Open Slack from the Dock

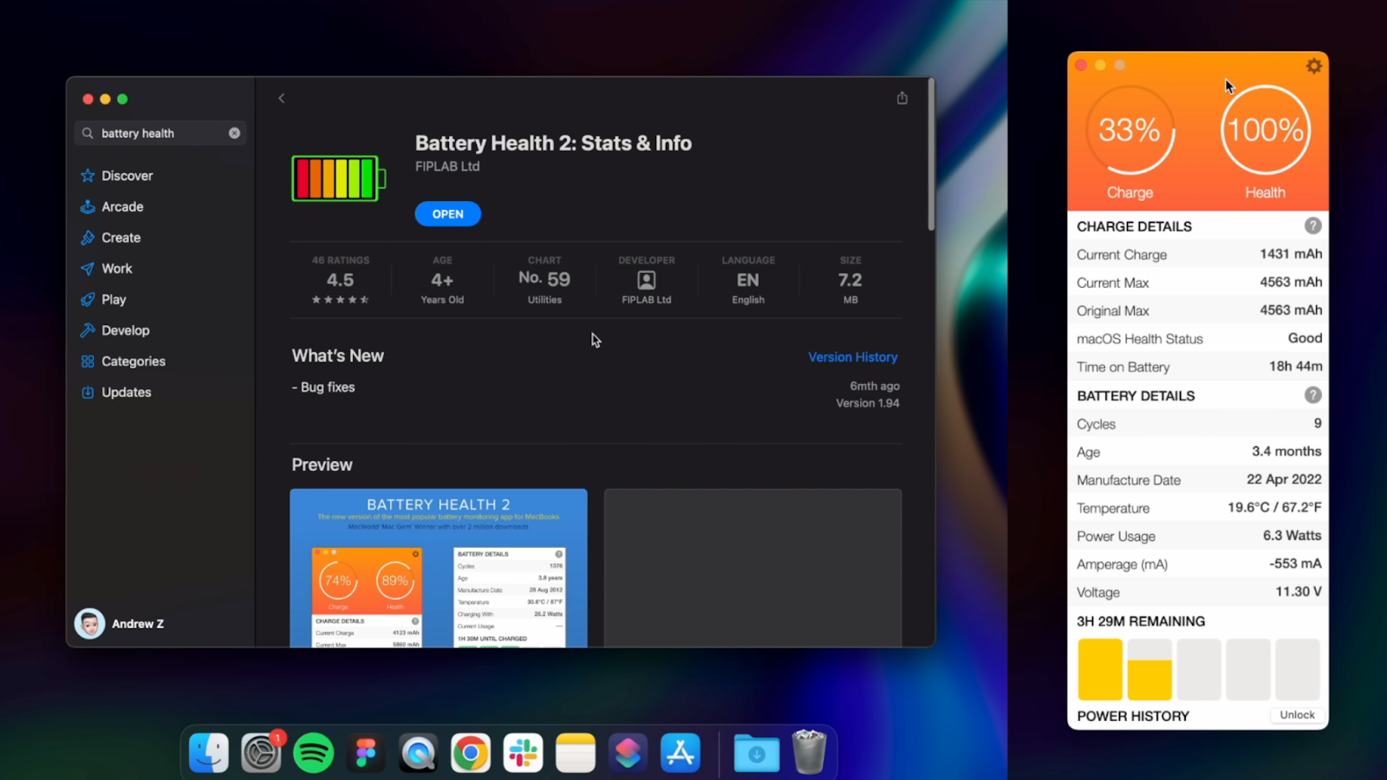click(524, 752)
